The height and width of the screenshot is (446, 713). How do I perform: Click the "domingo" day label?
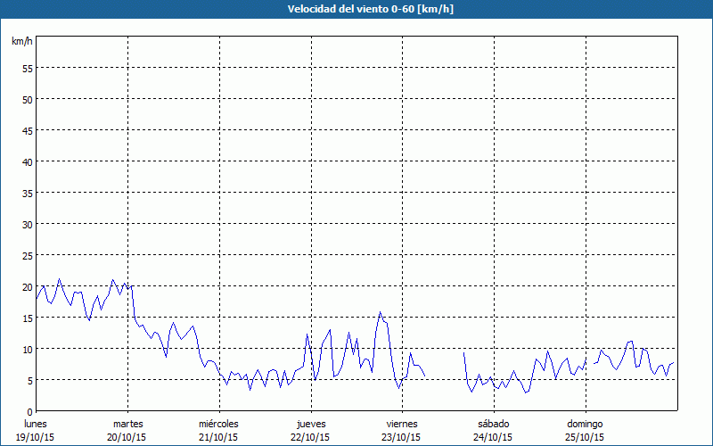click(585, 424)
